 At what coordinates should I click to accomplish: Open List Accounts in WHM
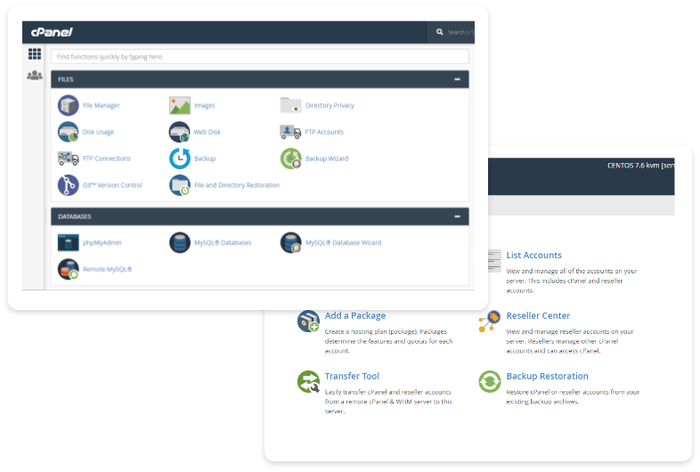point(534,255)
